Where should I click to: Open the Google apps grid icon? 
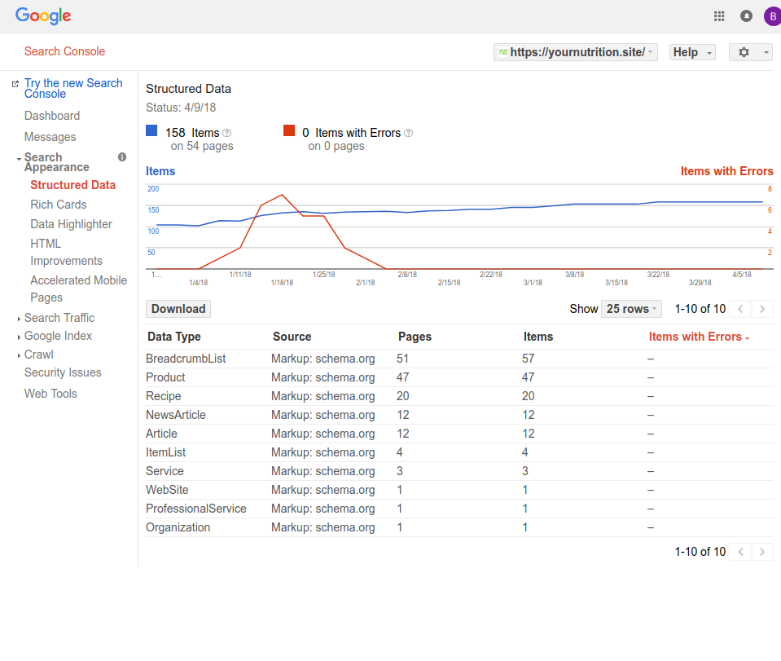pos(719,15)
